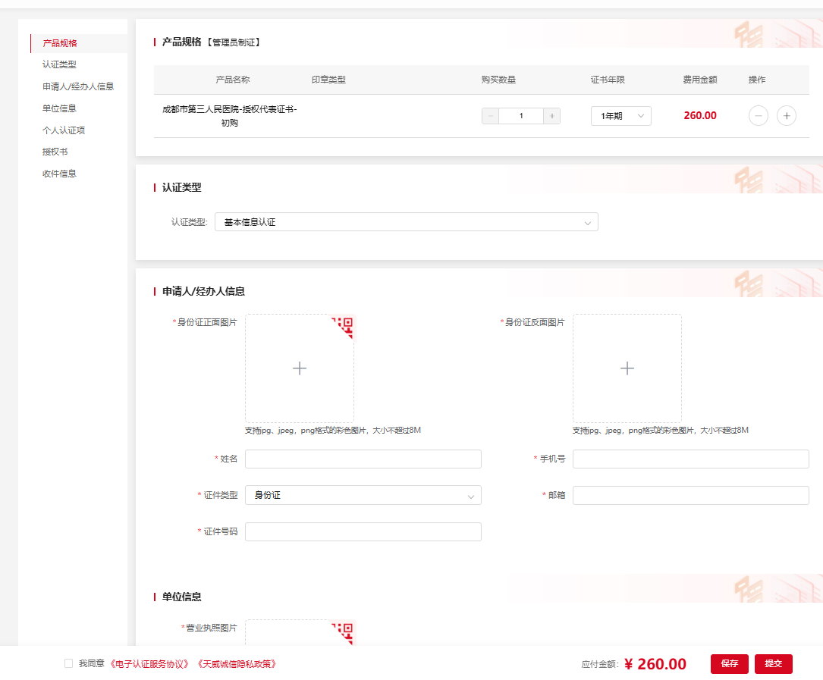This screenshot has height=680, width=823.
Task: Open the 证件类型 身份证 dropdown
Action: [x=363, y=496]
